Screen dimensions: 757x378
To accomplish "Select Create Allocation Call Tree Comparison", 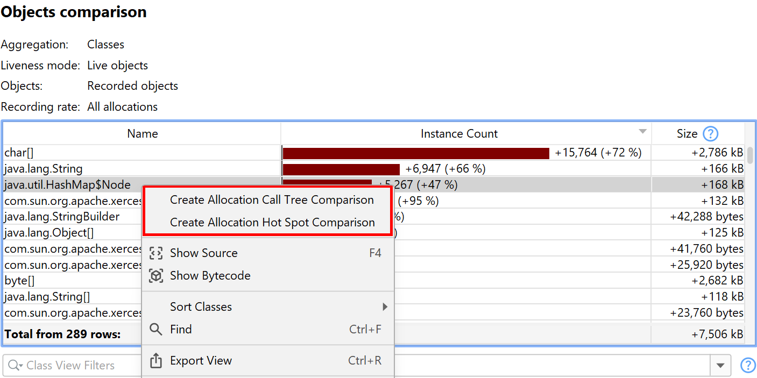I will [272, 200].
